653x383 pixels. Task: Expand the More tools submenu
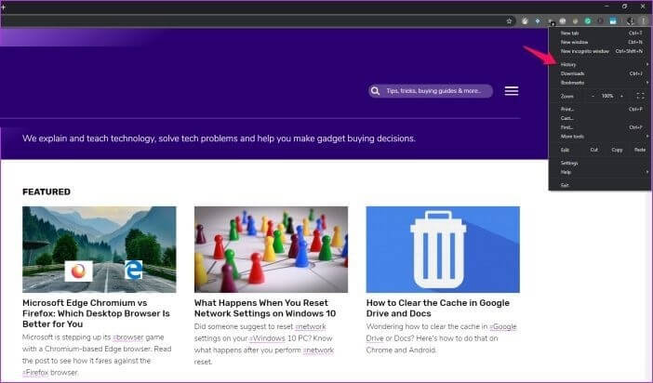pos(600,137)
